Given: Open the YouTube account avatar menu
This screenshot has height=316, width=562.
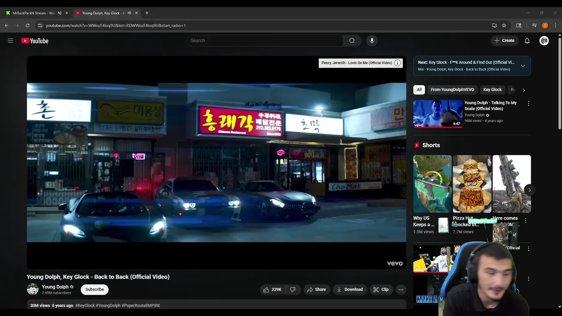Looking at the screenshot, I should [x=544, y=40].
